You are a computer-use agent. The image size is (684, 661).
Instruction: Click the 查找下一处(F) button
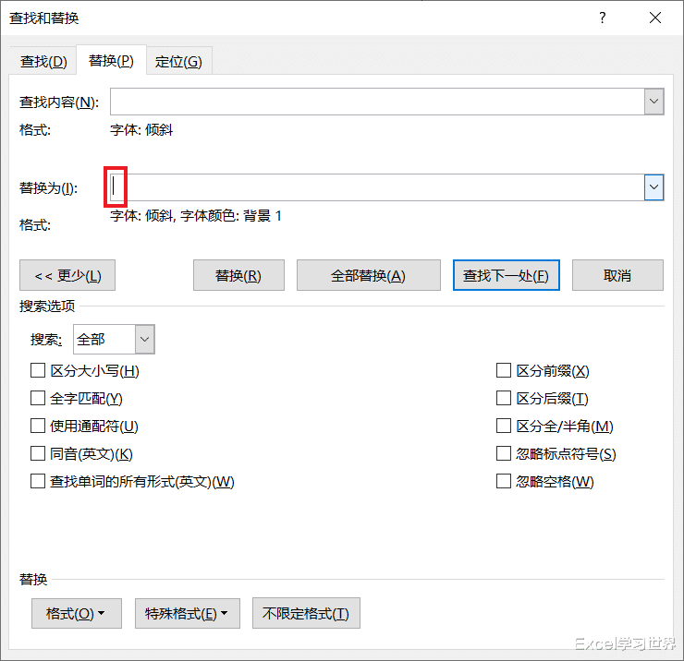pos(506,275)
